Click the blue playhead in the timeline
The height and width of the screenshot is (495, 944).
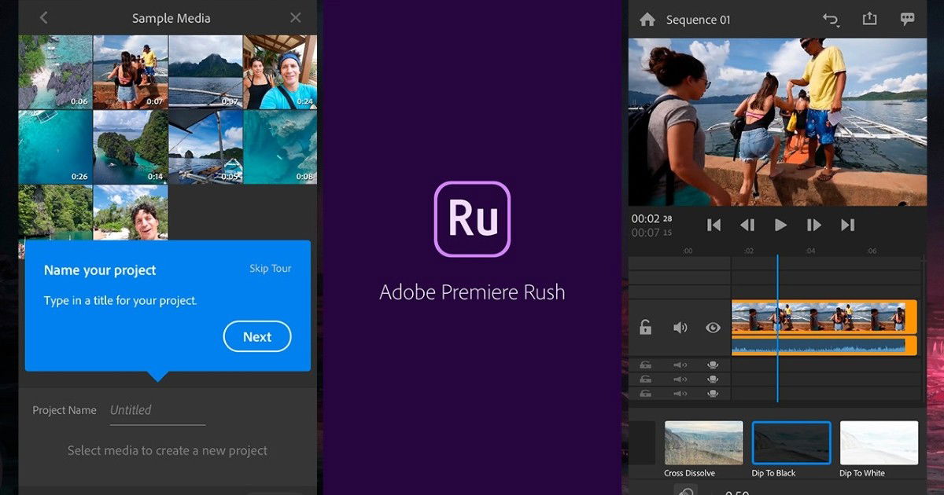777,328
